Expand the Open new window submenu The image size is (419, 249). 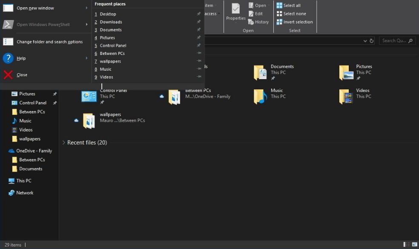[87, 8]
